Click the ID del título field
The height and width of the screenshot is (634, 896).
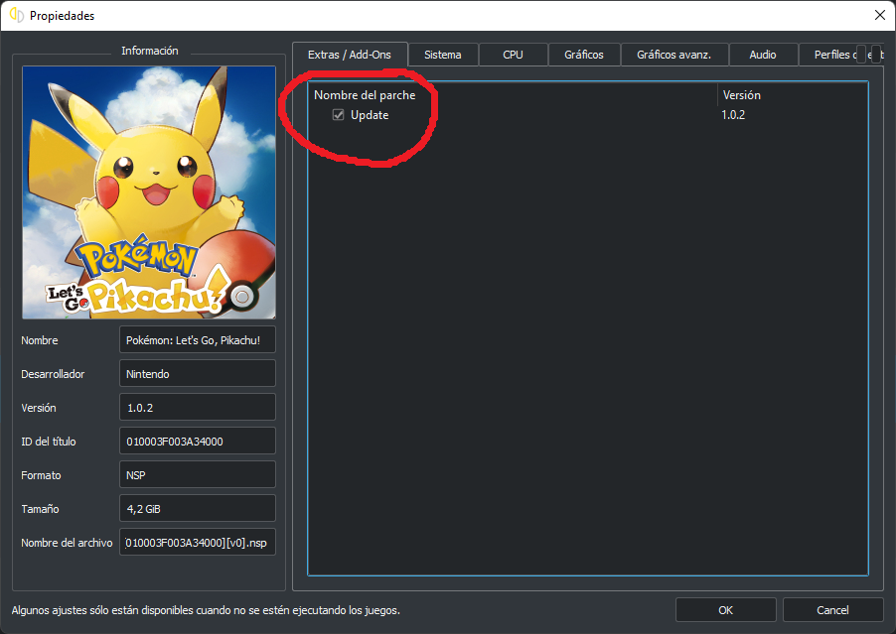pos(197,442)
